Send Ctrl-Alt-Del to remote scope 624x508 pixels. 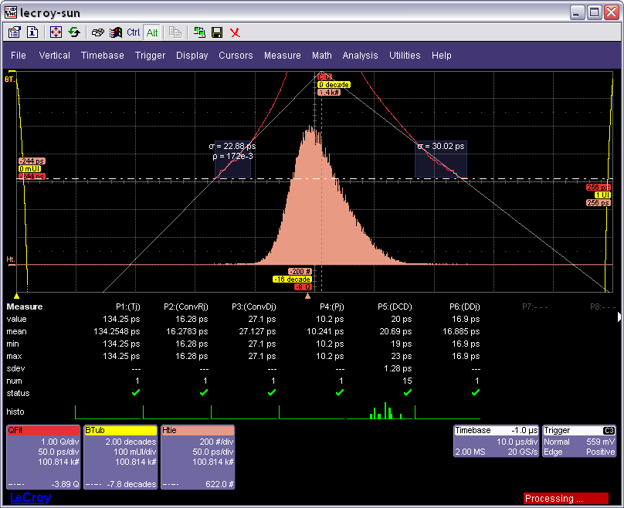tap(97, 32)
